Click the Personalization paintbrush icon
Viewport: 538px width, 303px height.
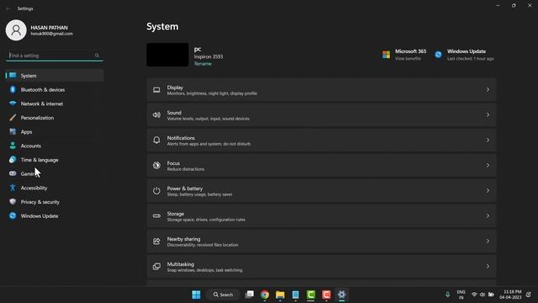click(x=13, y=118)
